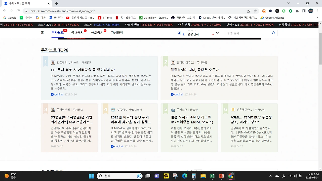Switch to the 해외증시 tab
This screenshot has width=322, height=181.
97,33
